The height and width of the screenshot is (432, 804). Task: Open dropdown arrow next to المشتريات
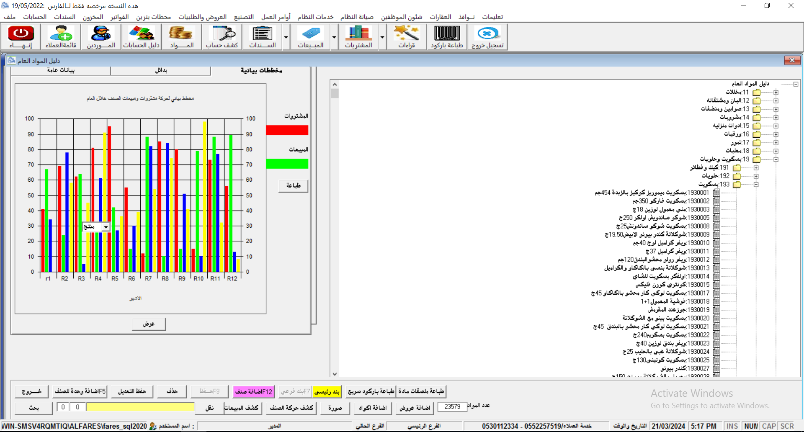tap(382, 37)
